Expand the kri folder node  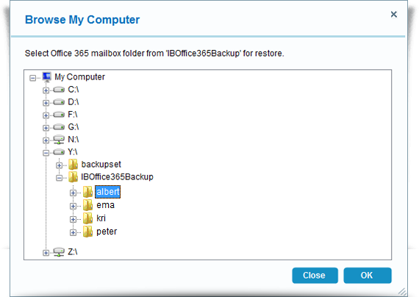click(x=73, y=219)
